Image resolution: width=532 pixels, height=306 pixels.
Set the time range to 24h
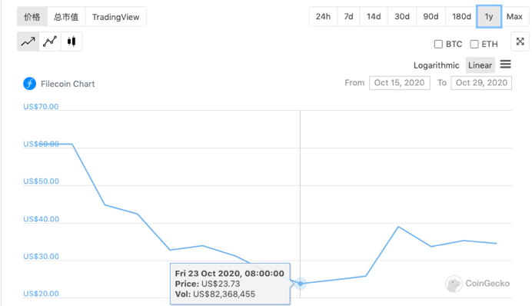coord(323,16)
